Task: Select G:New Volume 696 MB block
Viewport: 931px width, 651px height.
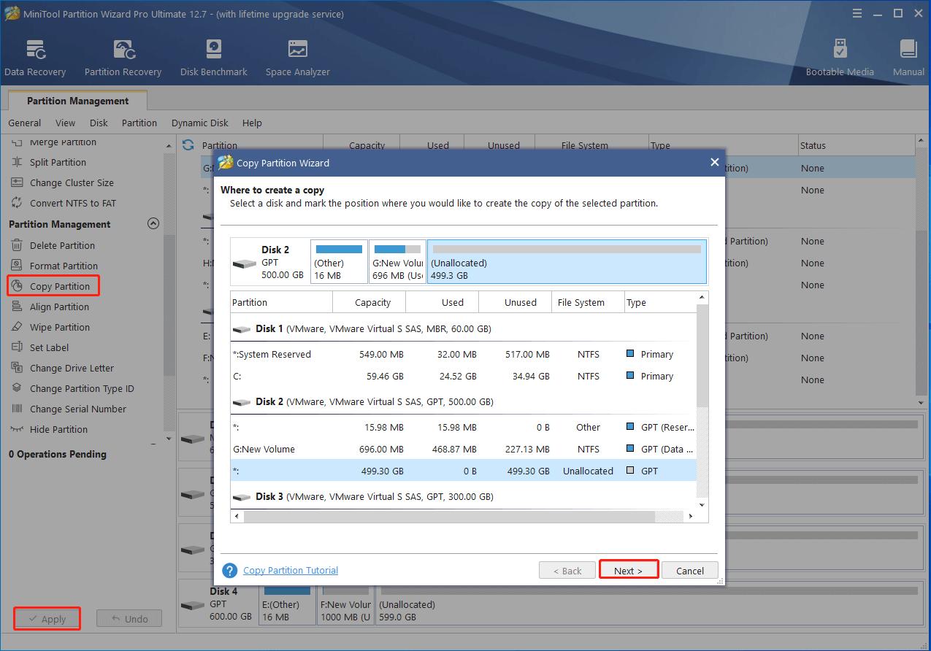Action: (397, 261)
